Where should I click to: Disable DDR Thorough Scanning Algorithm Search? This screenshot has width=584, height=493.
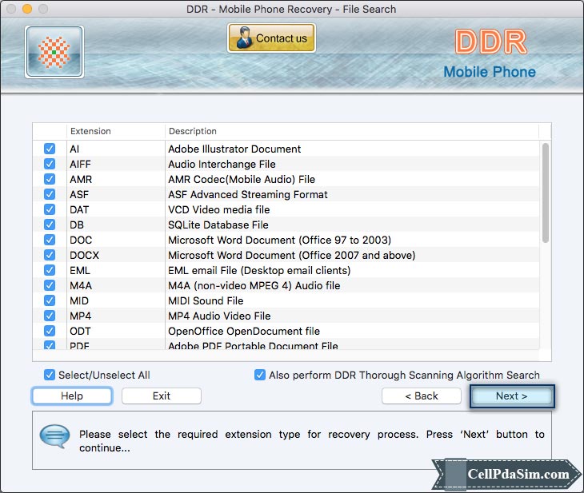pyautogui.click(x=260, y=375)
